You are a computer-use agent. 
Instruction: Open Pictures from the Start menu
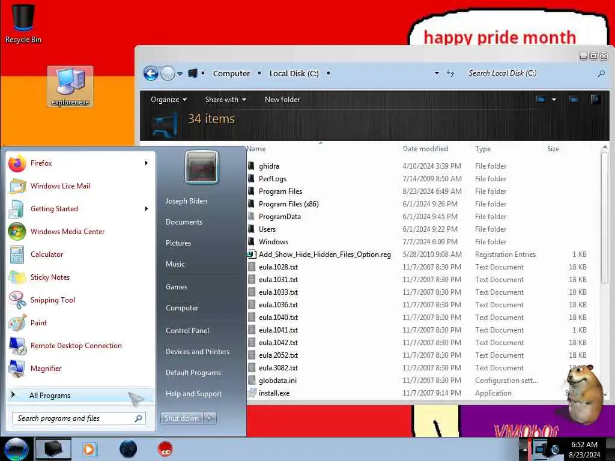point(178,243)
